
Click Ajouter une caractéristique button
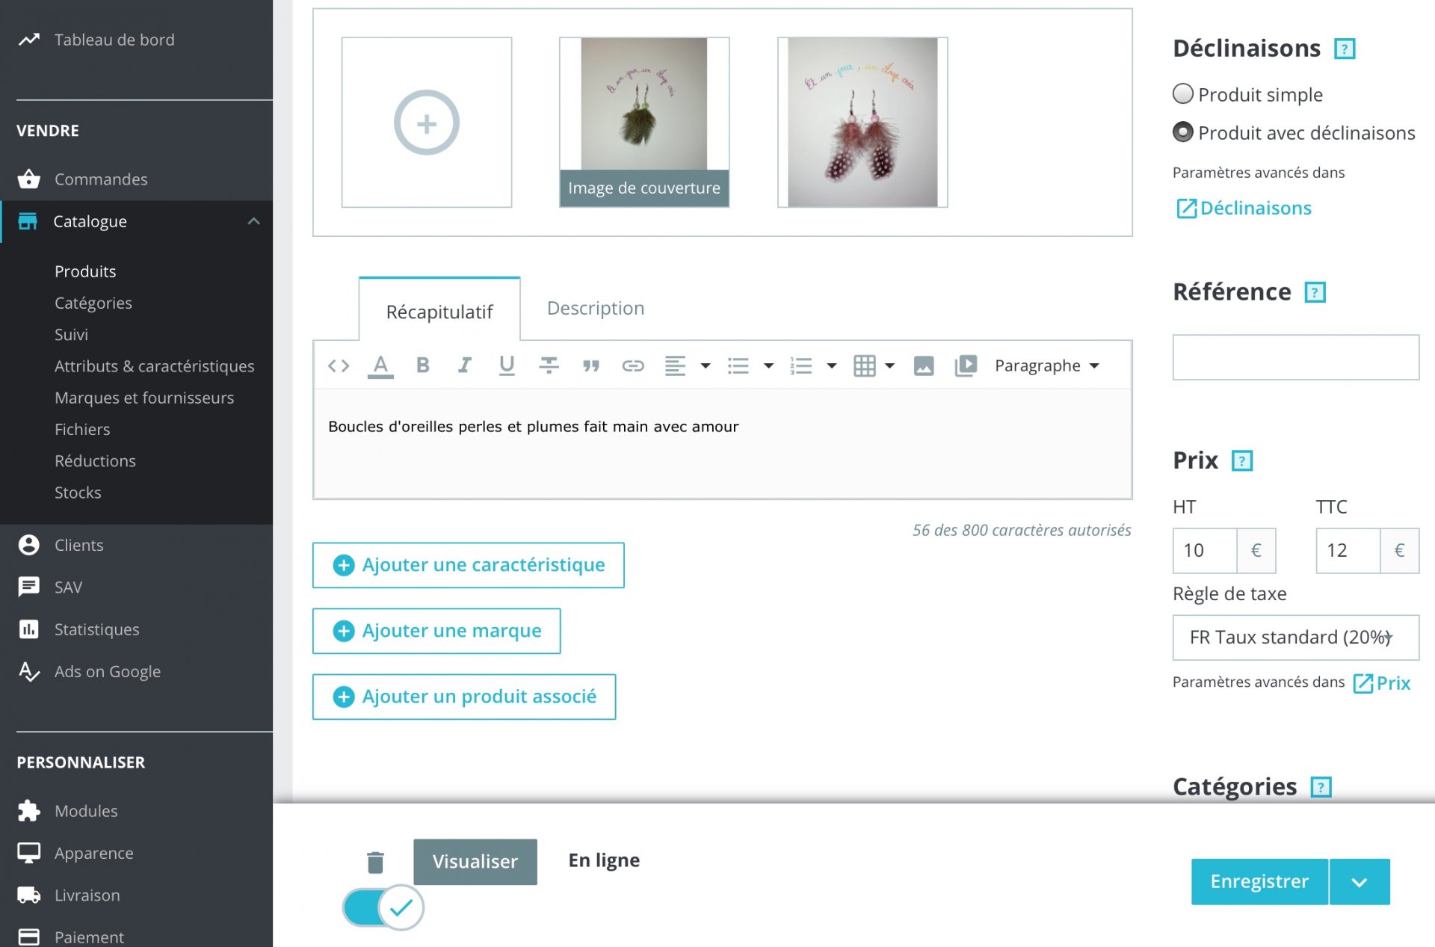tap(468, 565)
